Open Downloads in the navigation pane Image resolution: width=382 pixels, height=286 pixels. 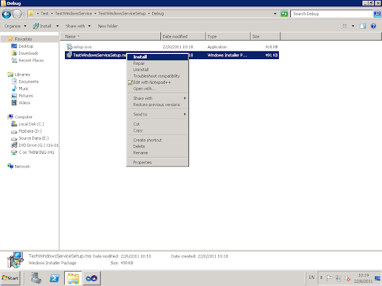[28, 53]
